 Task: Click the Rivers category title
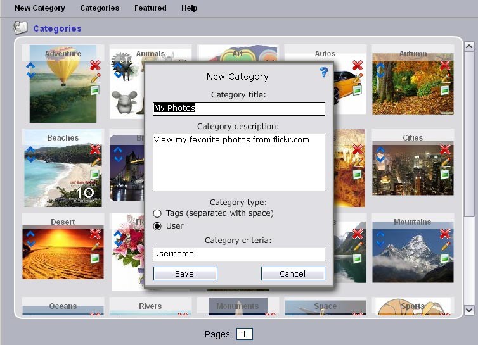click(x=150, y=306)
